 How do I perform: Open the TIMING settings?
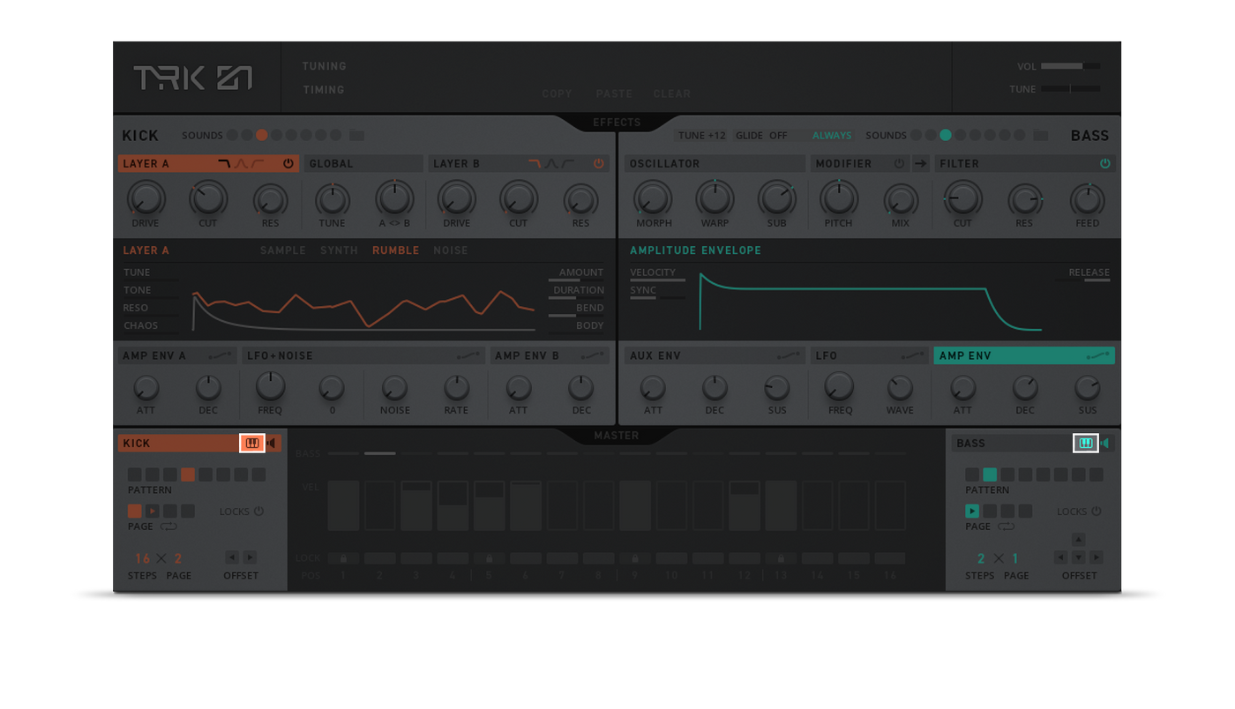(x=324, y=90)
